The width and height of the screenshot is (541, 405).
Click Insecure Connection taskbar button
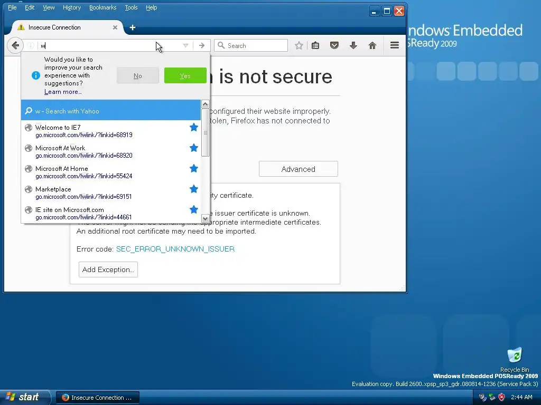(98, 398)
